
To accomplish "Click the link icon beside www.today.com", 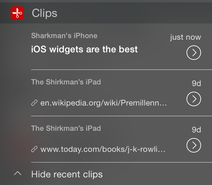I will tap(34, 149).
